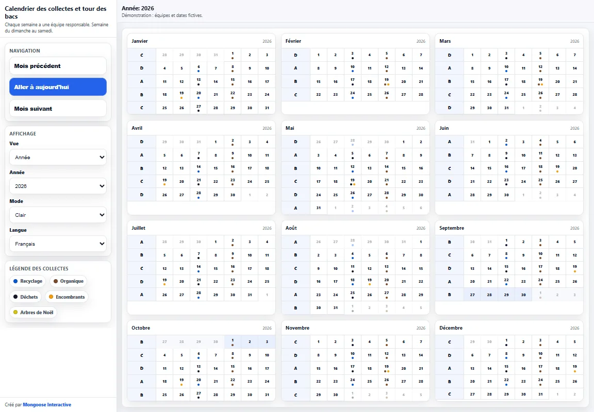Screen dimensions: 594x412
Task: Click the Arbres de Noël legend chip
Action: click(x=33, y=313)
